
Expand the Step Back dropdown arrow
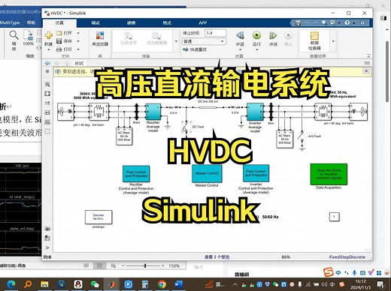(x=240, y=49)
